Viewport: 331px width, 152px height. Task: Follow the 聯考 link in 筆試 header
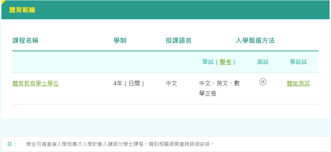point(225,62)
